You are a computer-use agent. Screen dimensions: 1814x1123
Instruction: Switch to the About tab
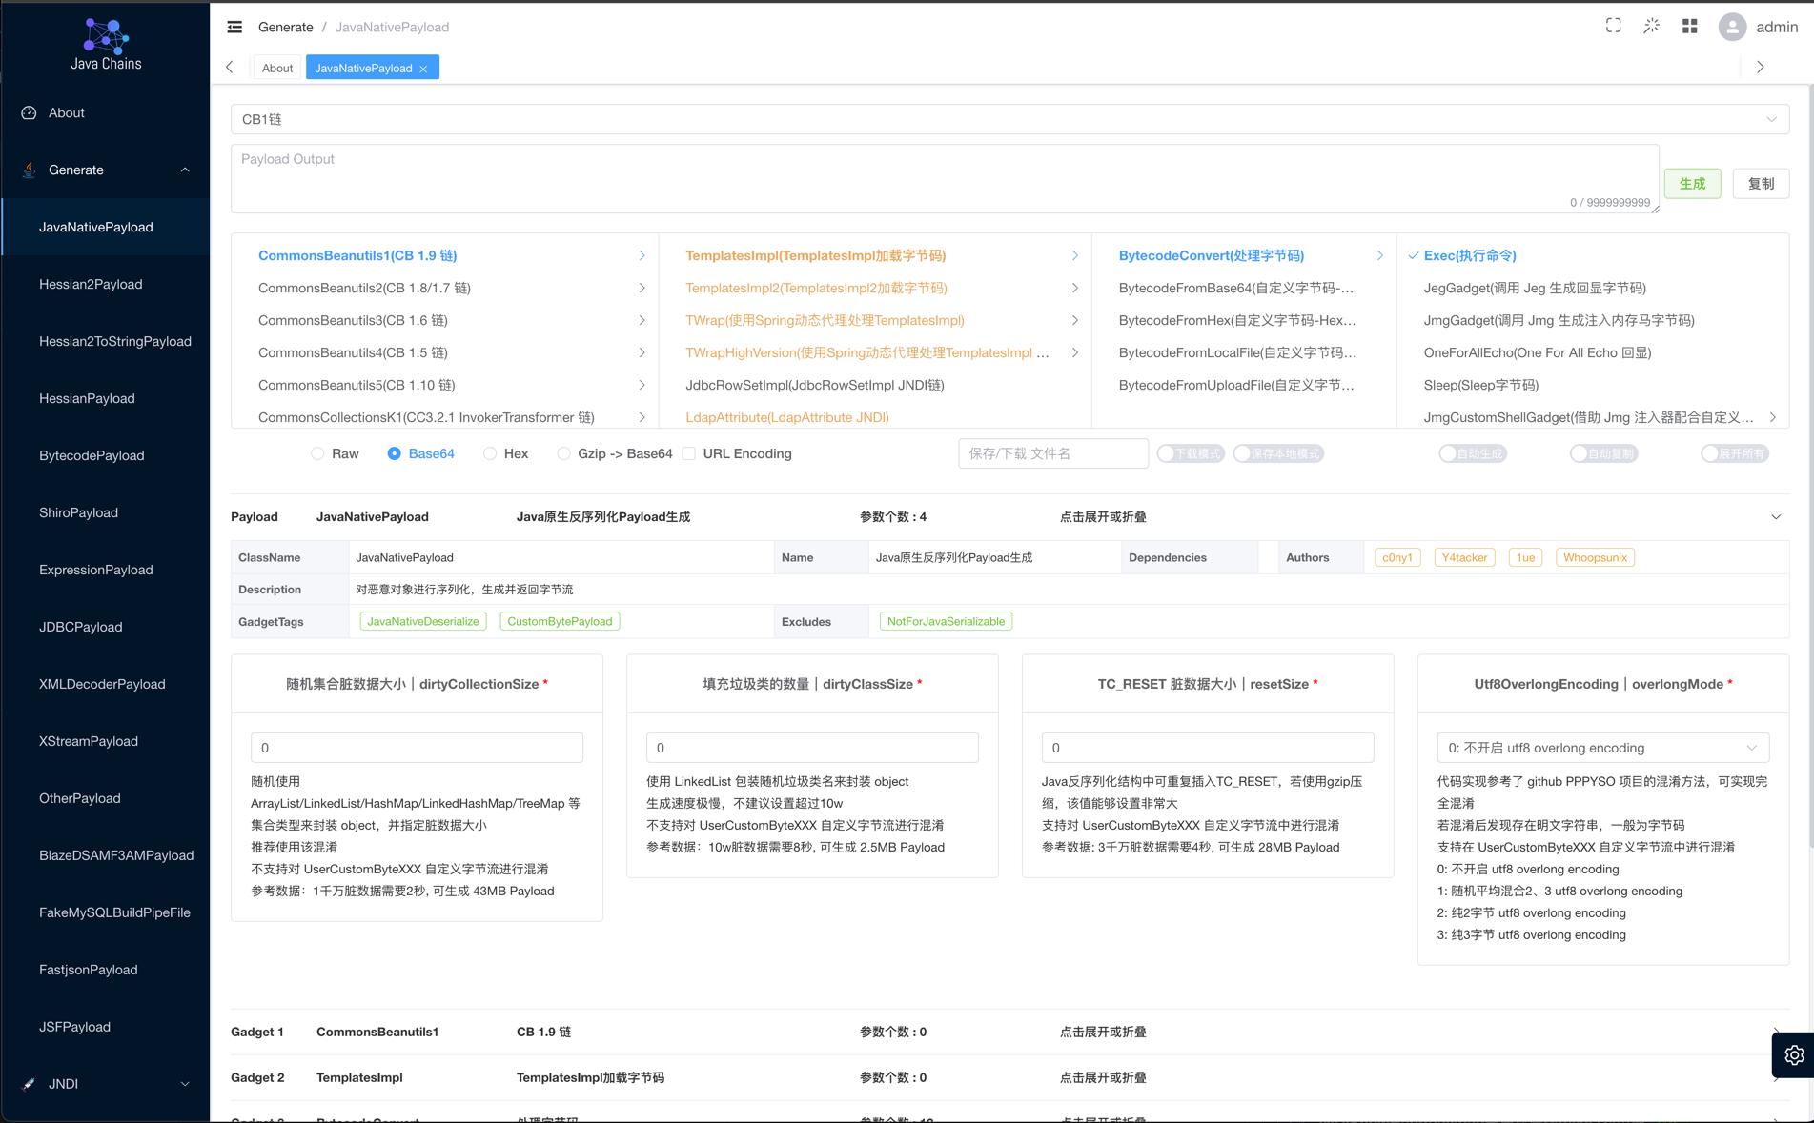(x=276, y=68)
